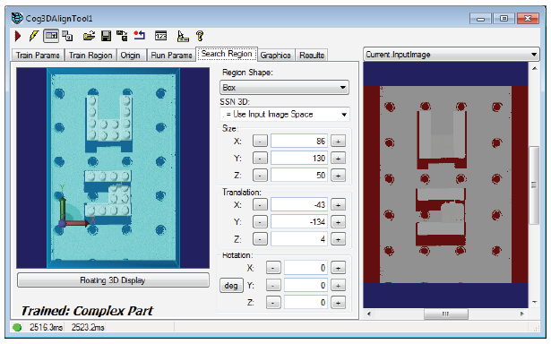
Task: Click the reset tool icon
Action: pos(140,36)
